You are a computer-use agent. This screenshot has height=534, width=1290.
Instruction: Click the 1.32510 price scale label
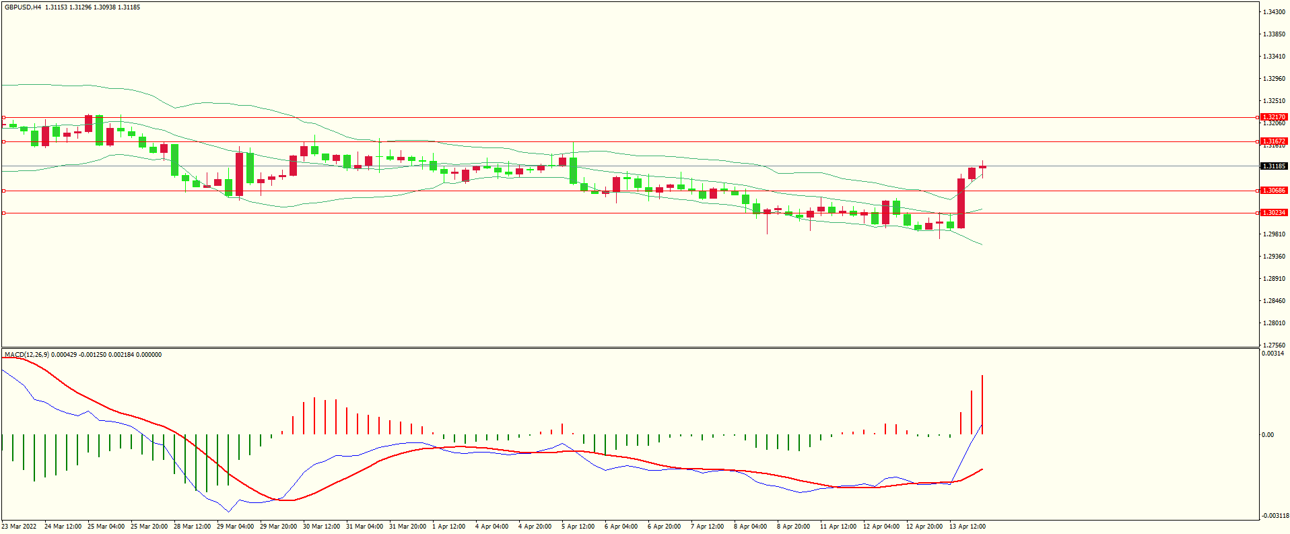(1274, 101)
